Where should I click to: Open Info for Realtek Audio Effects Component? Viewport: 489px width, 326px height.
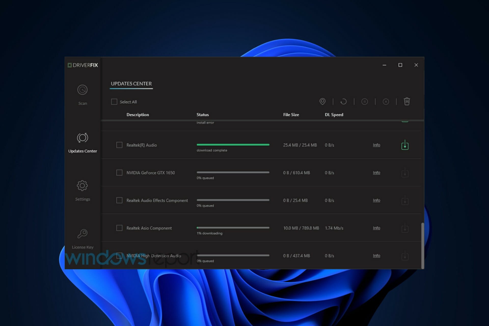click(376, 200)
